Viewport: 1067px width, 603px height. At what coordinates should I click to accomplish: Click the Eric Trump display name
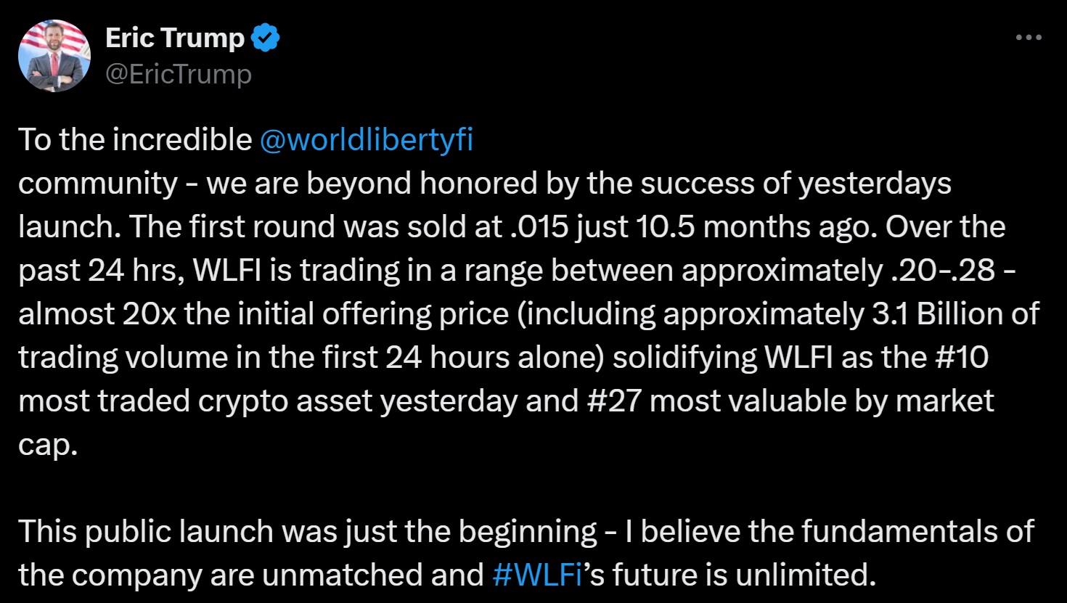pos(175,38)
